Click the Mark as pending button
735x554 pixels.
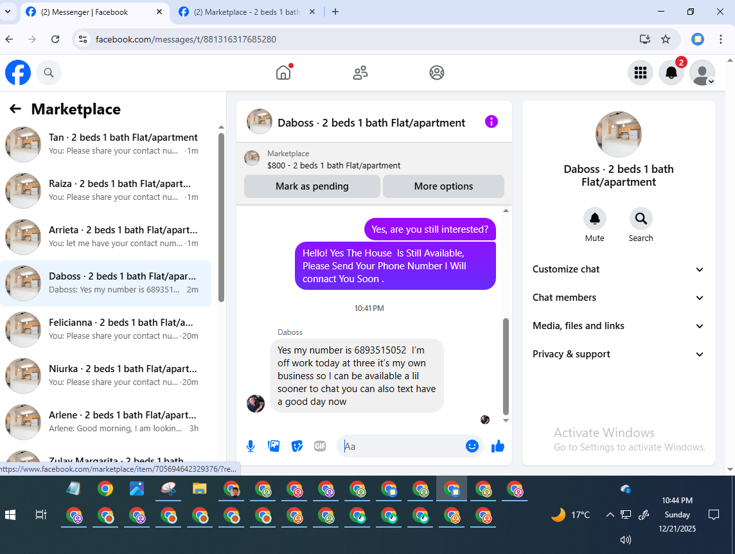312,186
